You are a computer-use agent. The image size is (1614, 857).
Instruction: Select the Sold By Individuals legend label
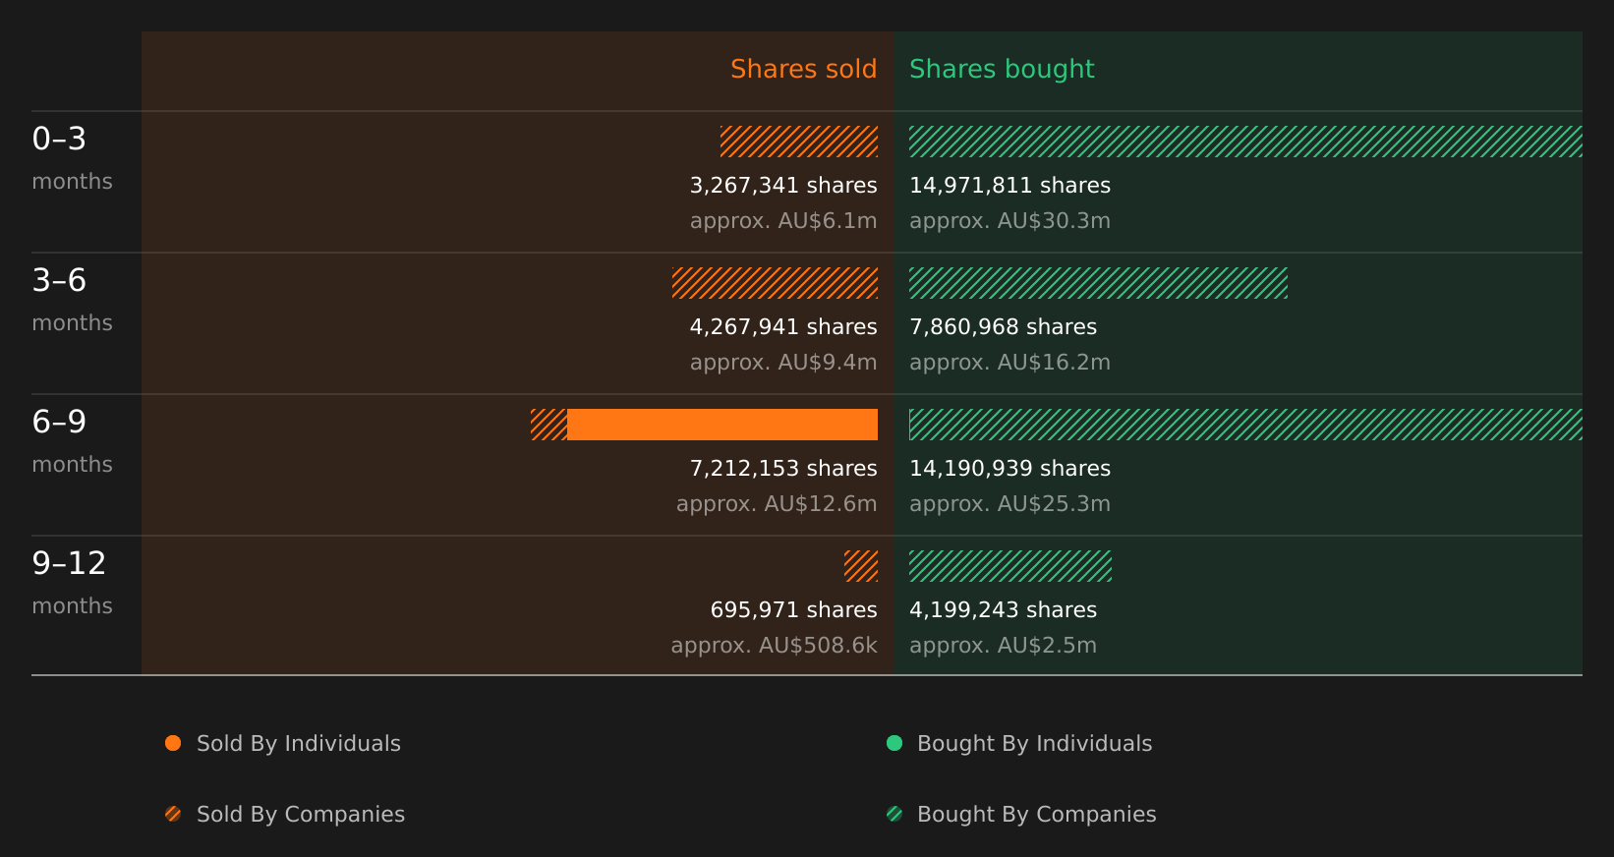click(x=299, y=744)
